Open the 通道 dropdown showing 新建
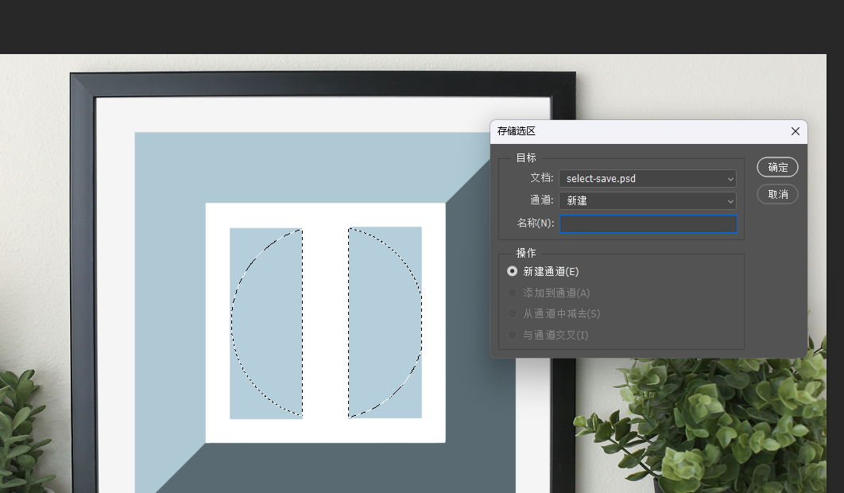 point(648,200)
